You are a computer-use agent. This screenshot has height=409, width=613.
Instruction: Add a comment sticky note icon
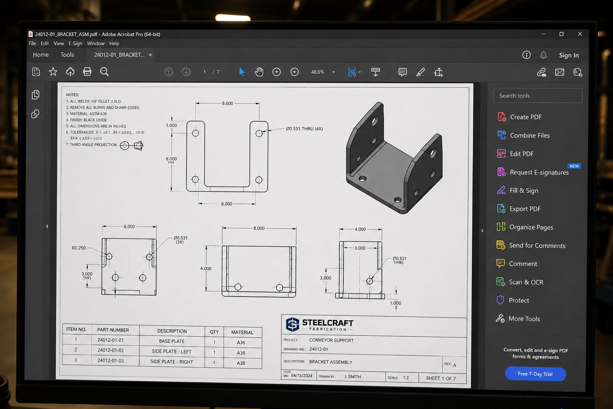[402, 72]
